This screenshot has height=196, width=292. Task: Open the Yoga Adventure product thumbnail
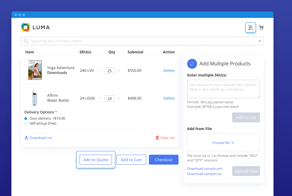point(35,70)
